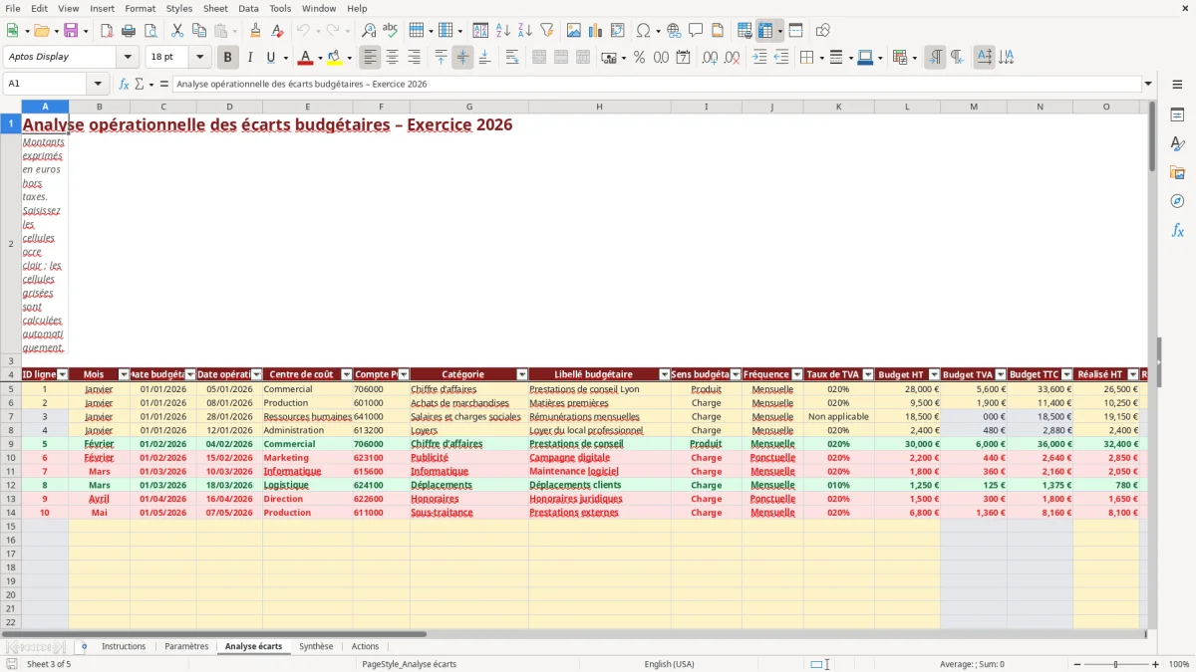The image size is (1196, 672).
Task: Toggle Bold formatting
Action: tap(227, 58)
